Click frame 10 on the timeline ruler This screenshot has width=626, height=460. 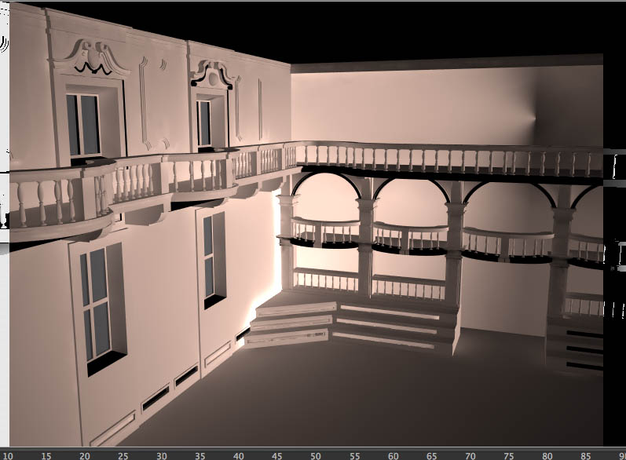click(x=8, y=456)
